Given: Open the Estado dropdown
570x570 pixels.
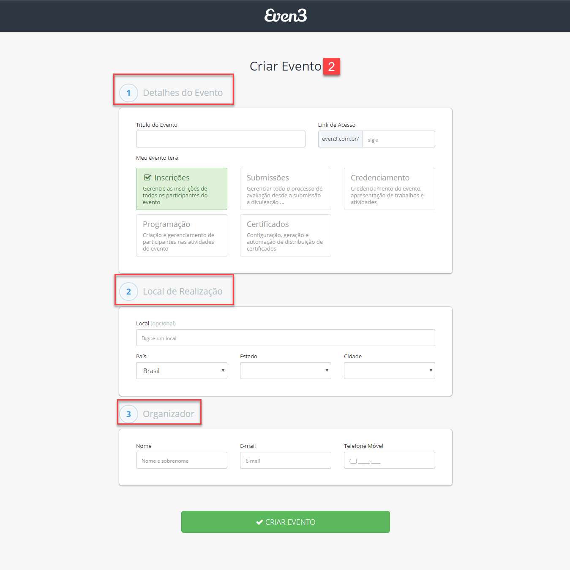Looking at the screenshot, I should click(285, 371).
